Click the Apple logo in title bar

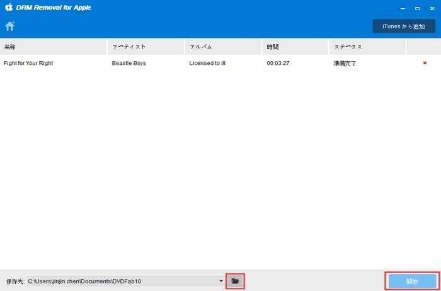(x=9, y=8)
